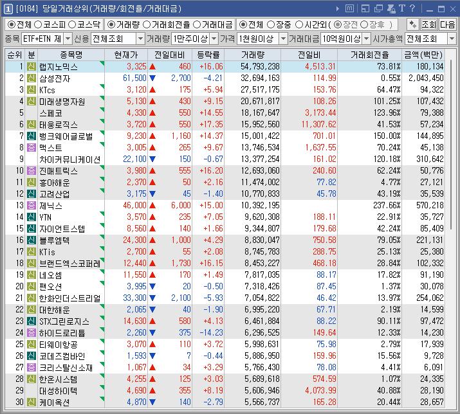Click the 종목명 column header
The height and width of the screenshot is (414, 460).
point(71,55)
